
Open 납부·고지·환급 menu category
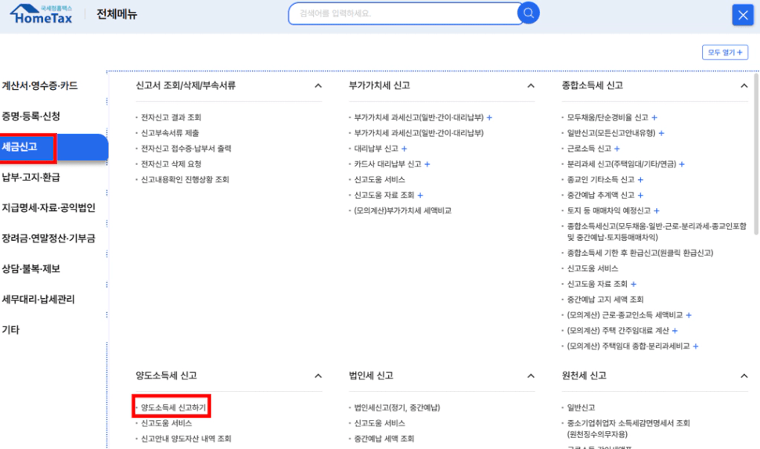click(31, 178)
